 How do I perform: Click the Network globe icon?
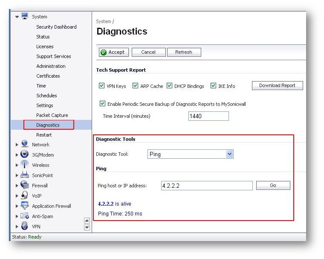coord(24,144)
